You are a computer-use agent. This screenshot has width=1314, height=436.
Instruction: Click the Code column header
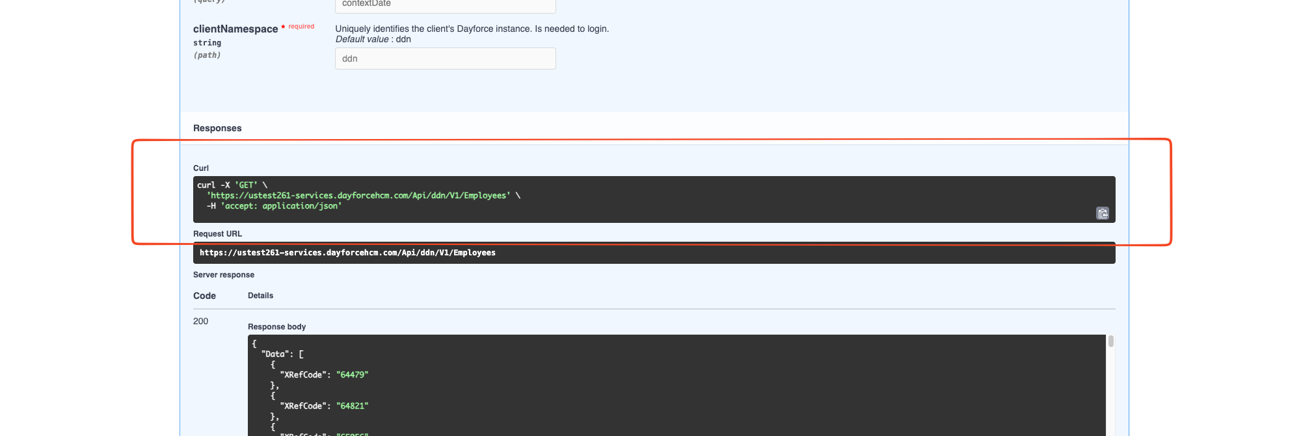point(204,296)
